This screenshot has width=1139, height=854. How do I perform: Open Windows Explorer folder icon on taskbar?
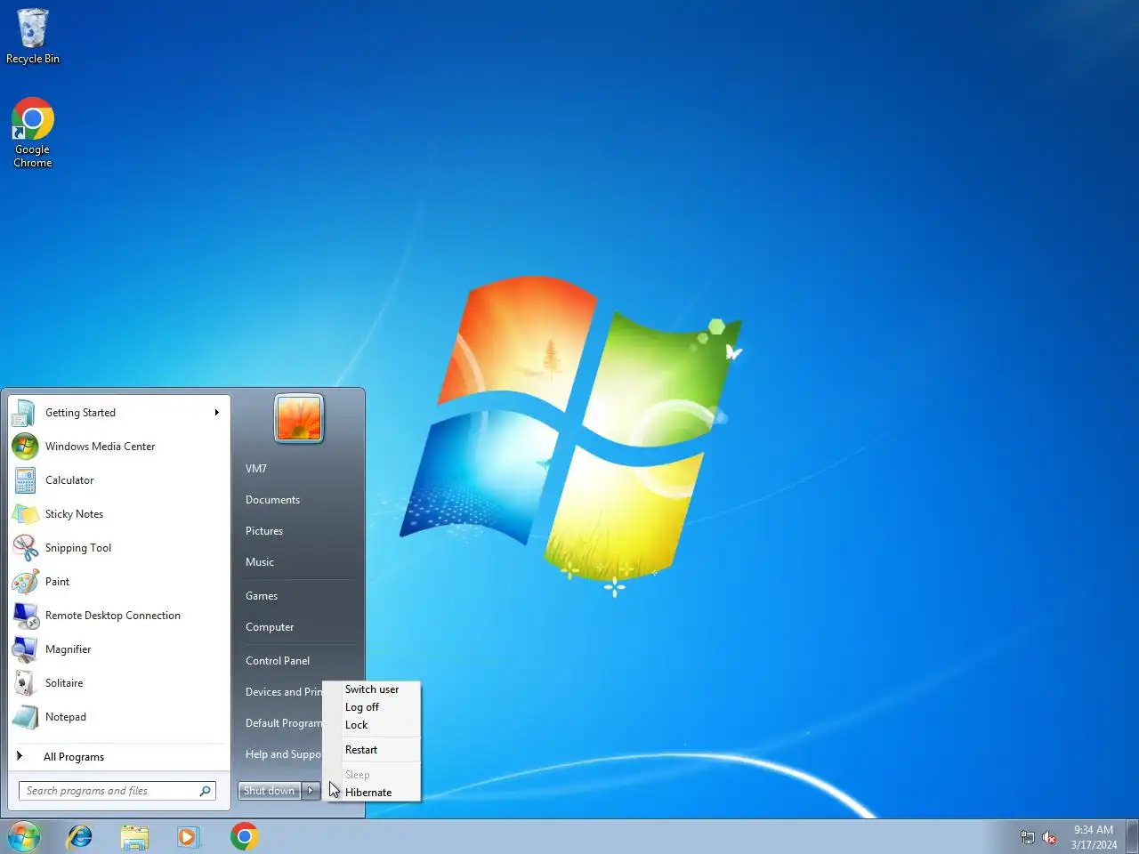click(x=134, y=837)
